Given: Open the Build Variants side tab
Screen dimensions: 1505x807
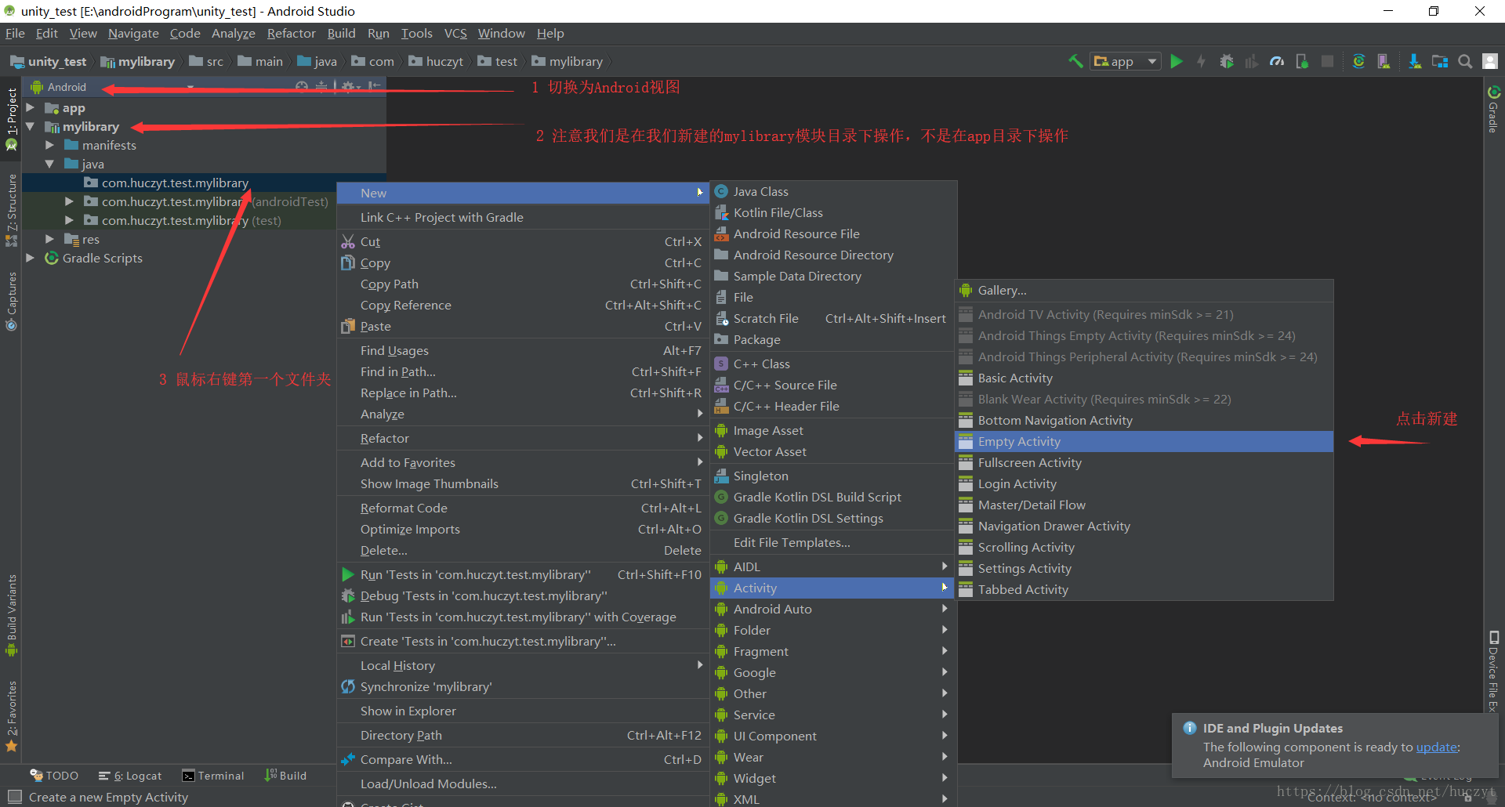Looking at the screenshot, I should [11, 614].
